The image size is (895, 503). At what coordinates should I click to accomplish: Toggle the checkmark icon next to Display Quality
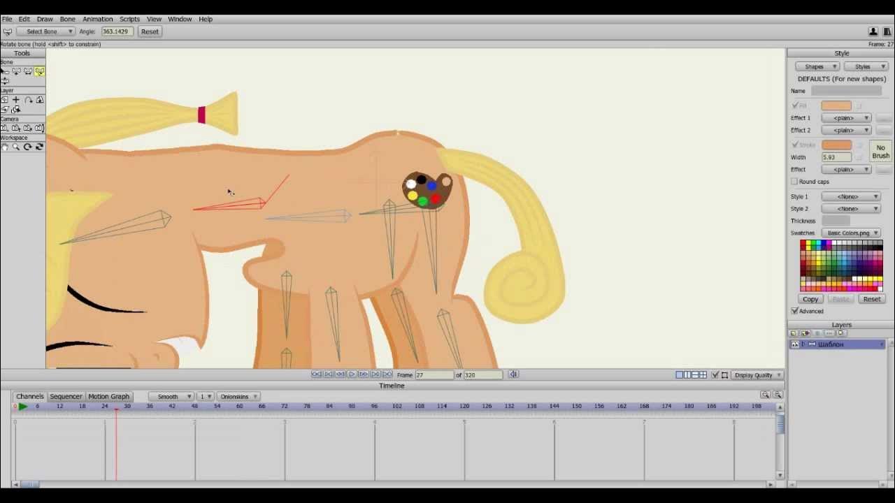pyautogui.click(x=715, y=375)
